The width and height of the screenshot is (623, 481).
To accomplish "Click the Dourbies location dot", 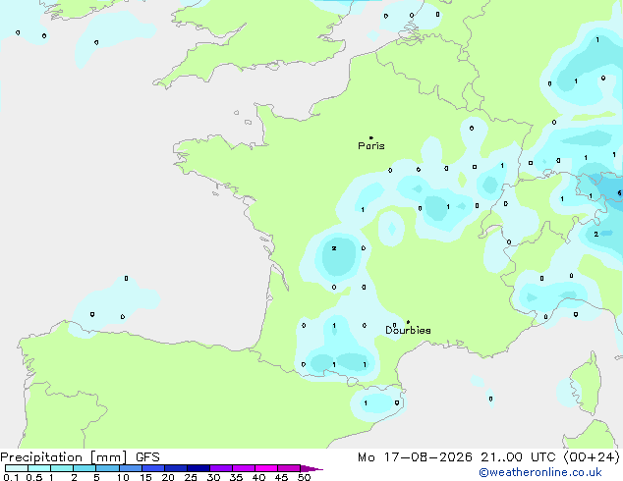I will click(408, 322).
